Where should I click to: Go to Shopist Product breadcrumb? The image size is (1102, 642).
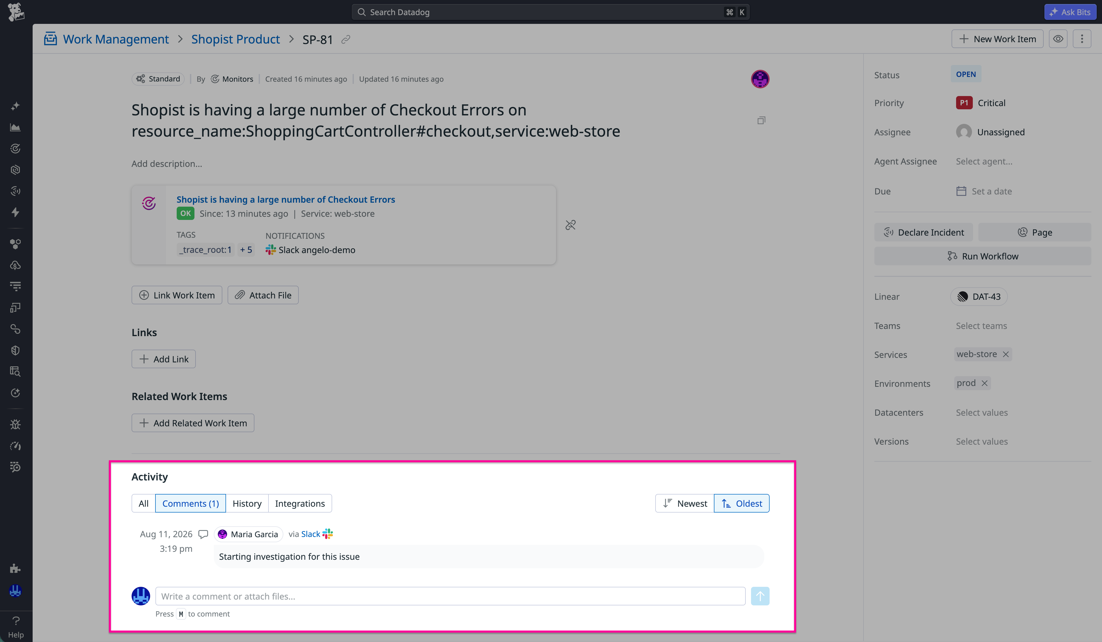click(x=235, y=39)
